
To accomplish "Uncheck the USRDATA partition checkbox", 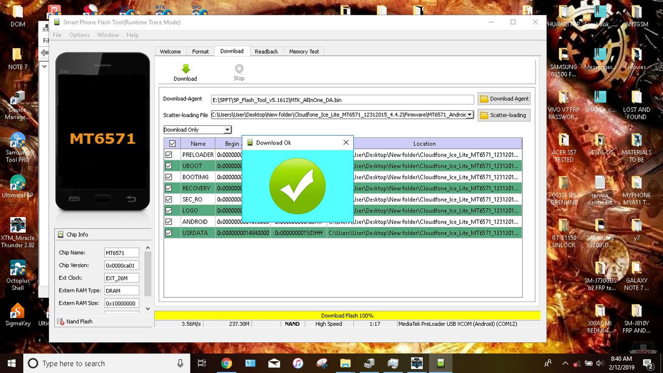I will (x=169, y=233).
